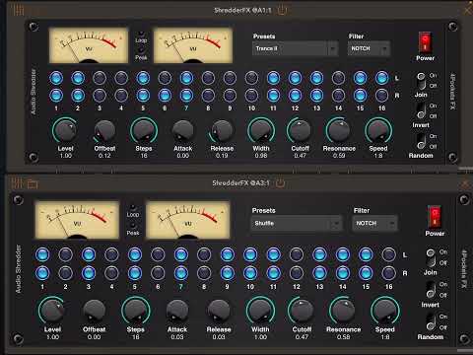Click Steps knob in bottom shredder
473x355 pixels.
click(x=136, y=311)
